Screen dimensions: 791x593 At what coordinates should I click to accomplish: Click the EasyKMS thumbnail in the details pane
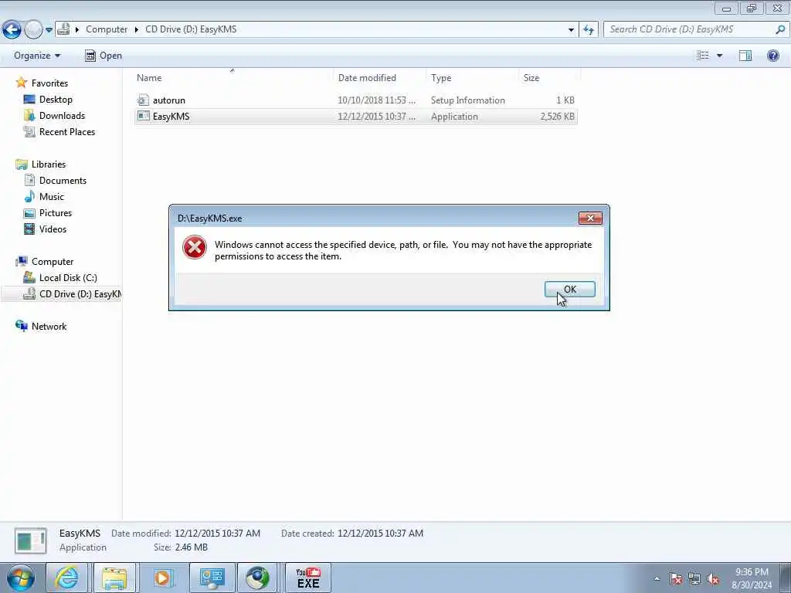click(31, 540)
